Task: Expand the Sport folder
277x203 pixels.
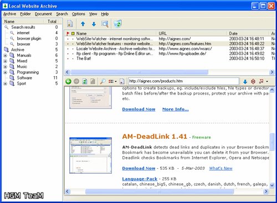Action: (5, 84)
